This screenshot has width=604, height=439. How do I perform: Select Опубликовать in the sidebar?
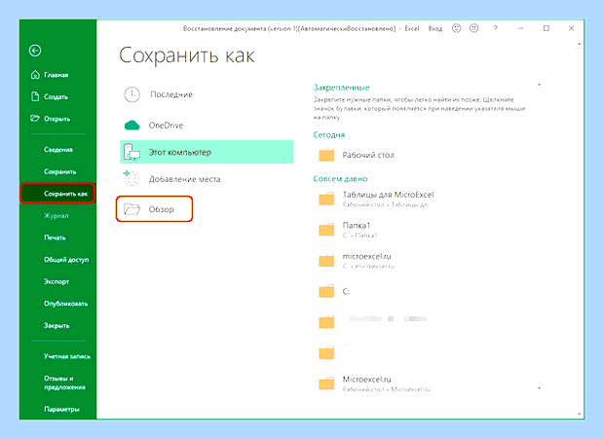65,304
